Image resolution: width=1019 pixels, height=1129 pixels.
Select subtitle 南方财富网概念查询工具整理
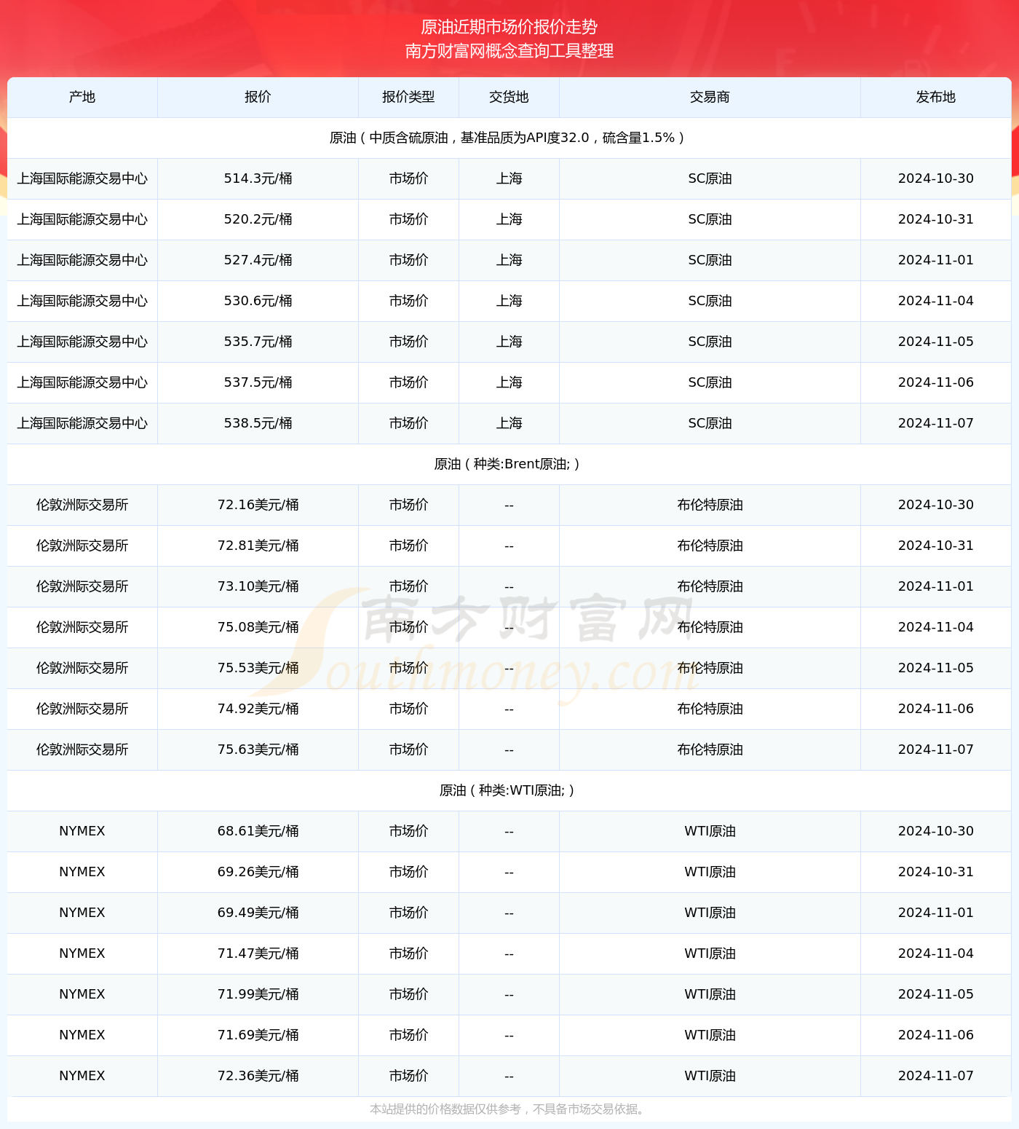point(509,51)
